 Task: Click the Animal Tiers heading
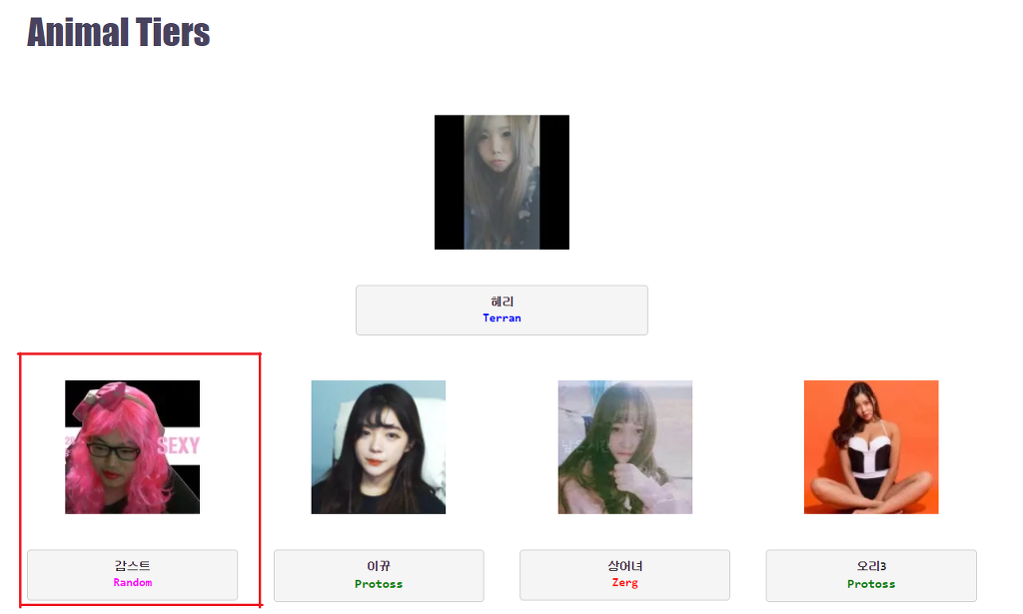(x=118, y=33)
